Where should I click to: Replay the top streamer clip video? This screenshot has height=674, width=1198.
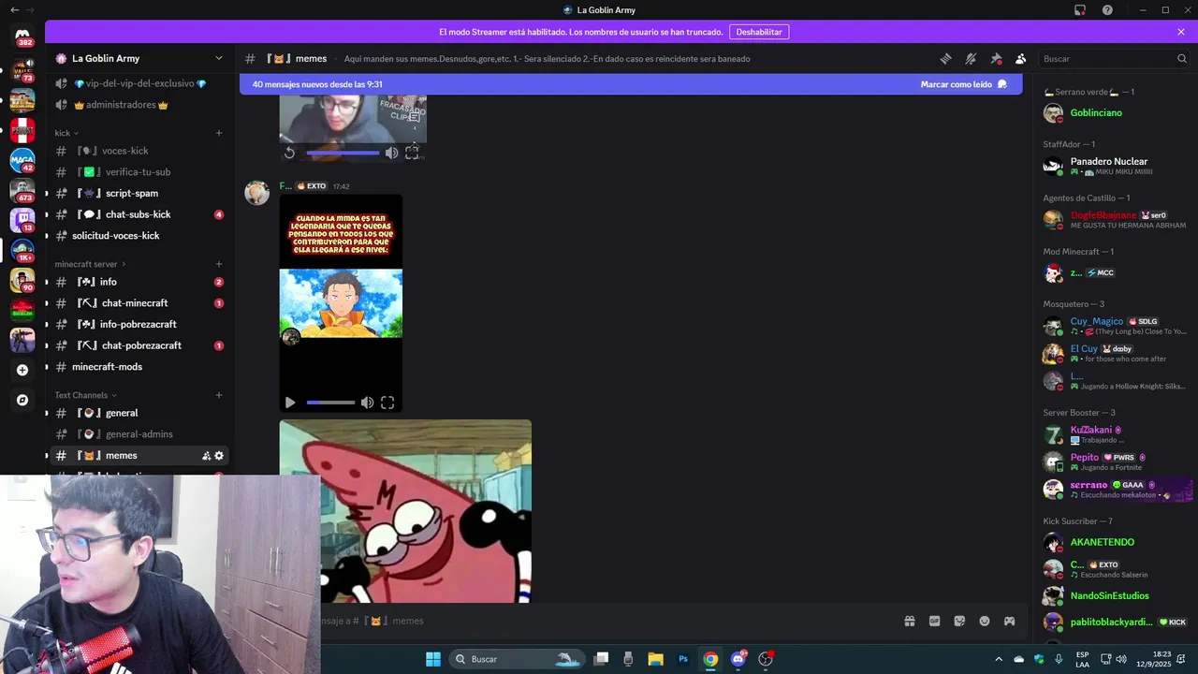tap(290, 153)
